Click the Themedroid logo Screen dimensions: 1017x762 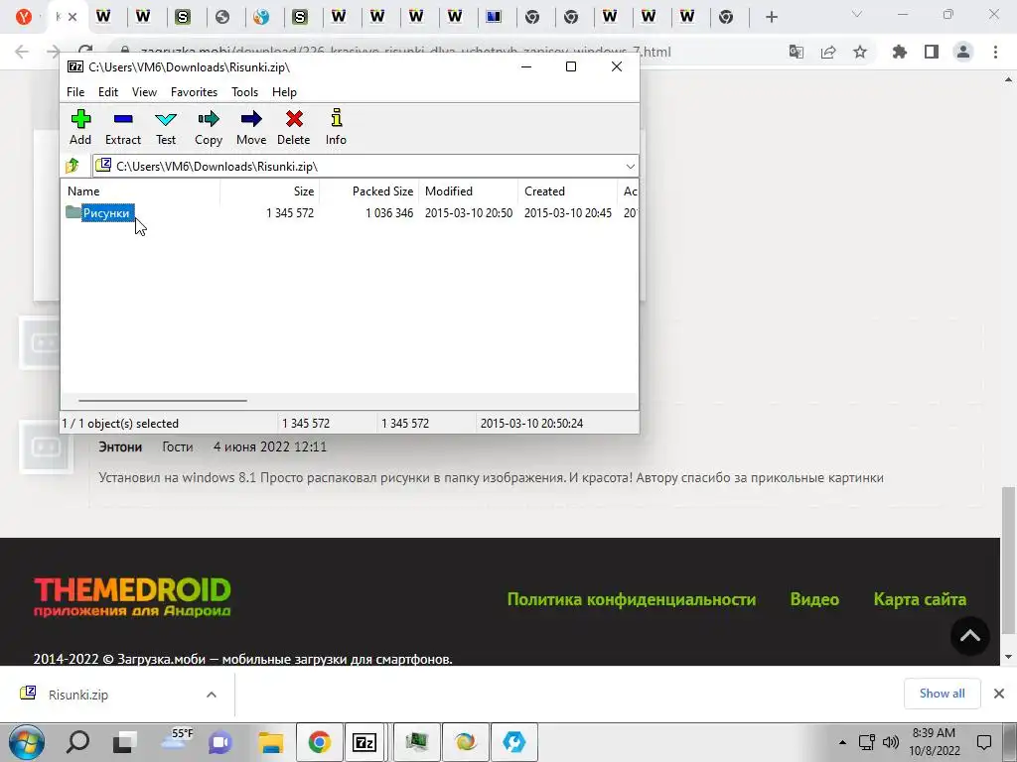132,596
